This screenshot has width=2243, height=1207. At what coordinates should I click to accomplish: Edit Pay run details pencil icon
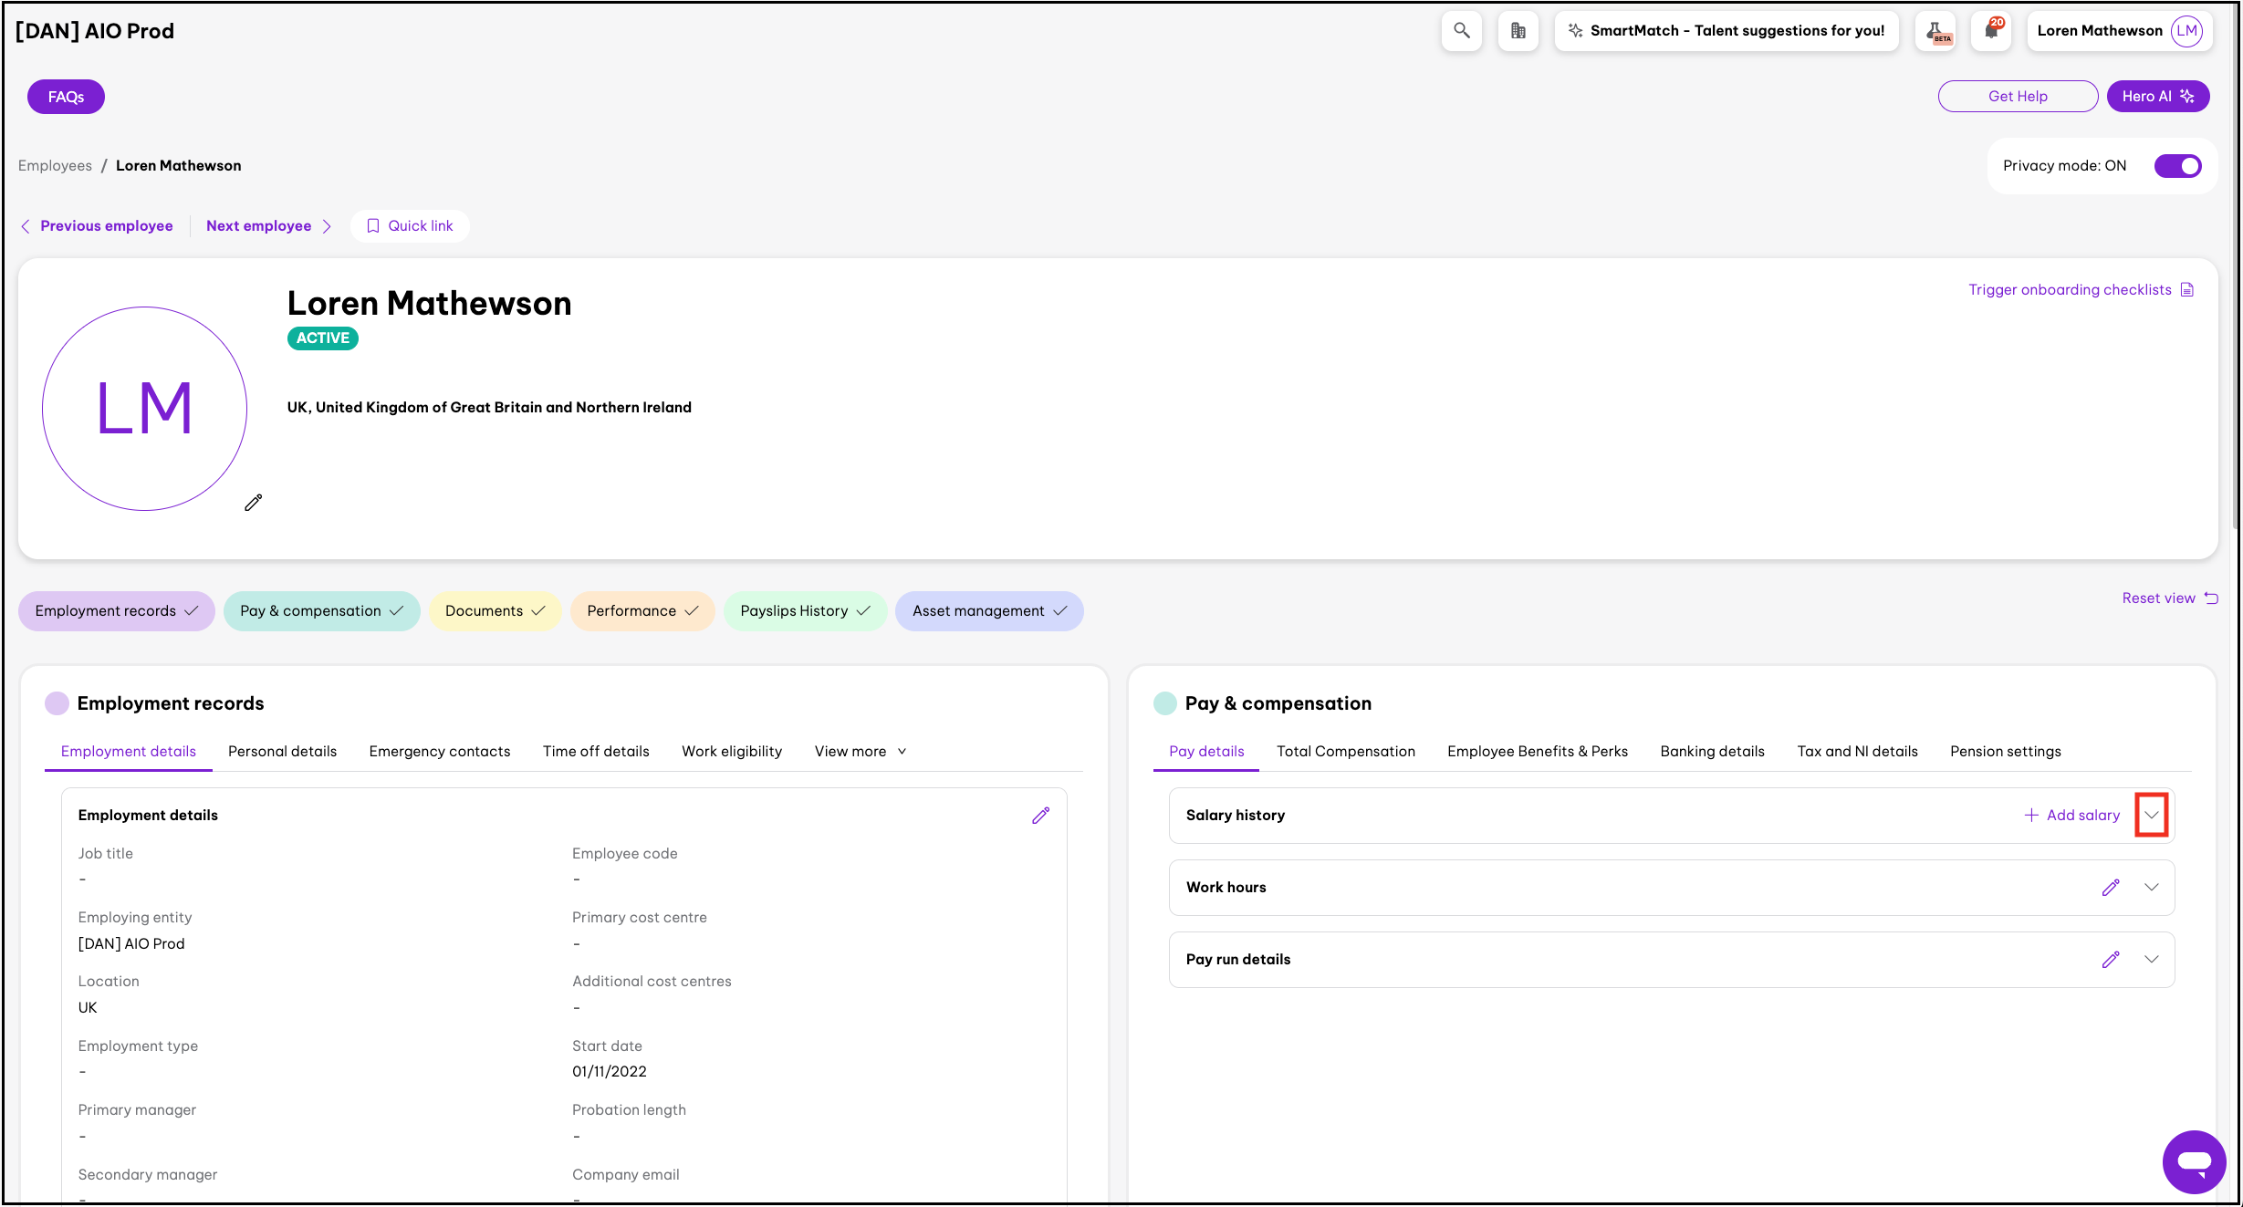[2110, 960]
